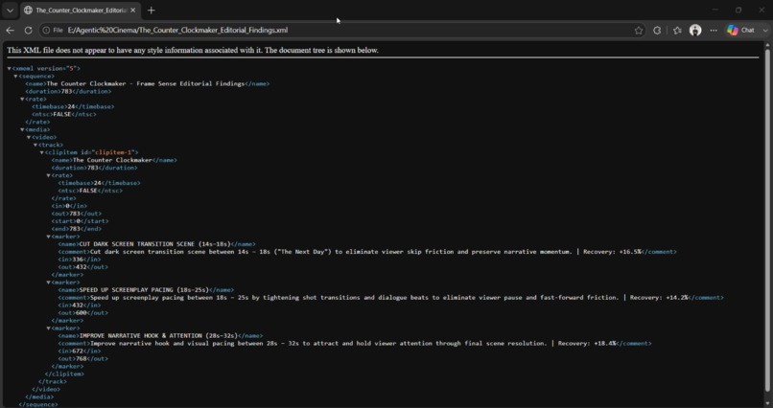Collapse the SPEED UP SCREENPLAY marker node

click(48, 282)
